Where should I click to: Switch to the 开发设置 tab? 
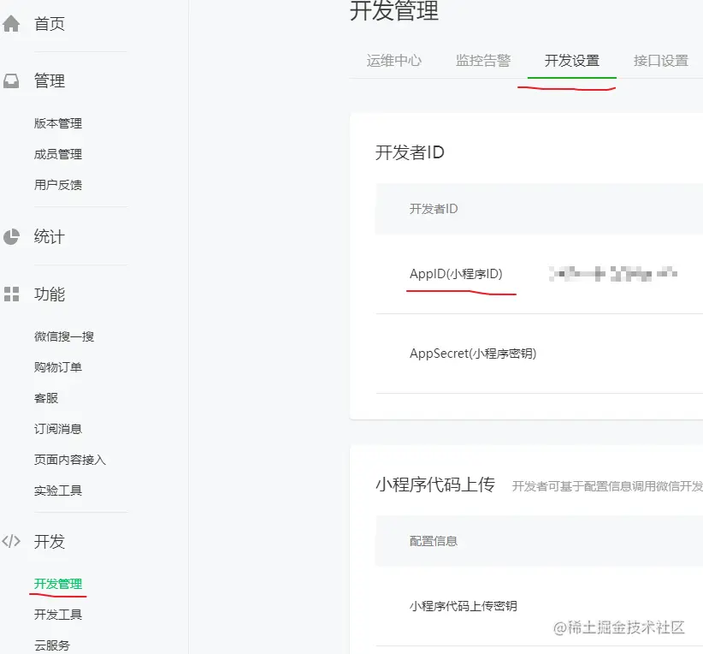click(x=572, y=61)
